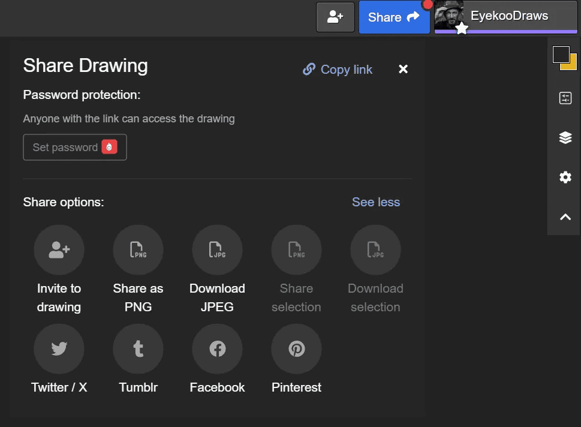Click the add user icon button
Image resolution: width=581 pixels, height=427 pixels.
point(335,17)
